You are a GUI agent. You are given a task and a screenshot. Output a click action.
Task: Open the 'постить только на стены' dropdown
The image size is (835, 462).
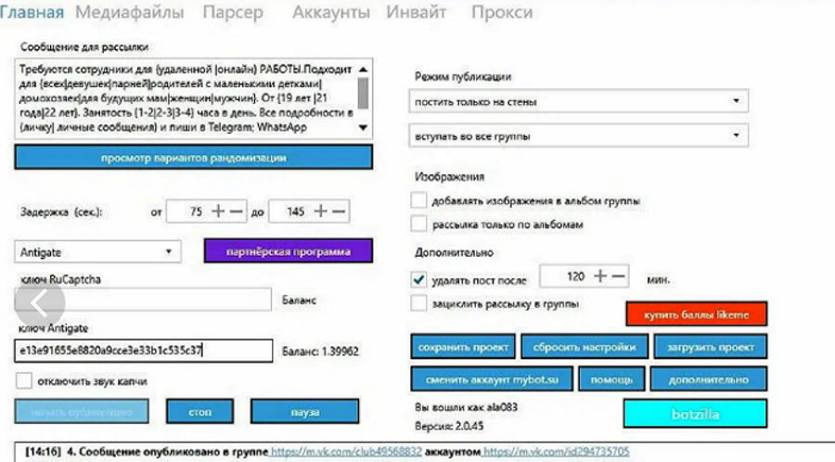pos(578,101)
